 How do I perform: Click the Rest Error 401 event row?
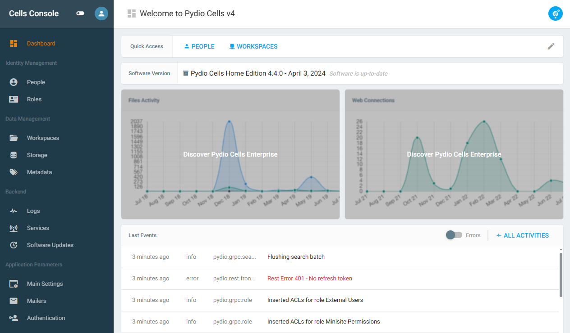click(x=309, y=279)
